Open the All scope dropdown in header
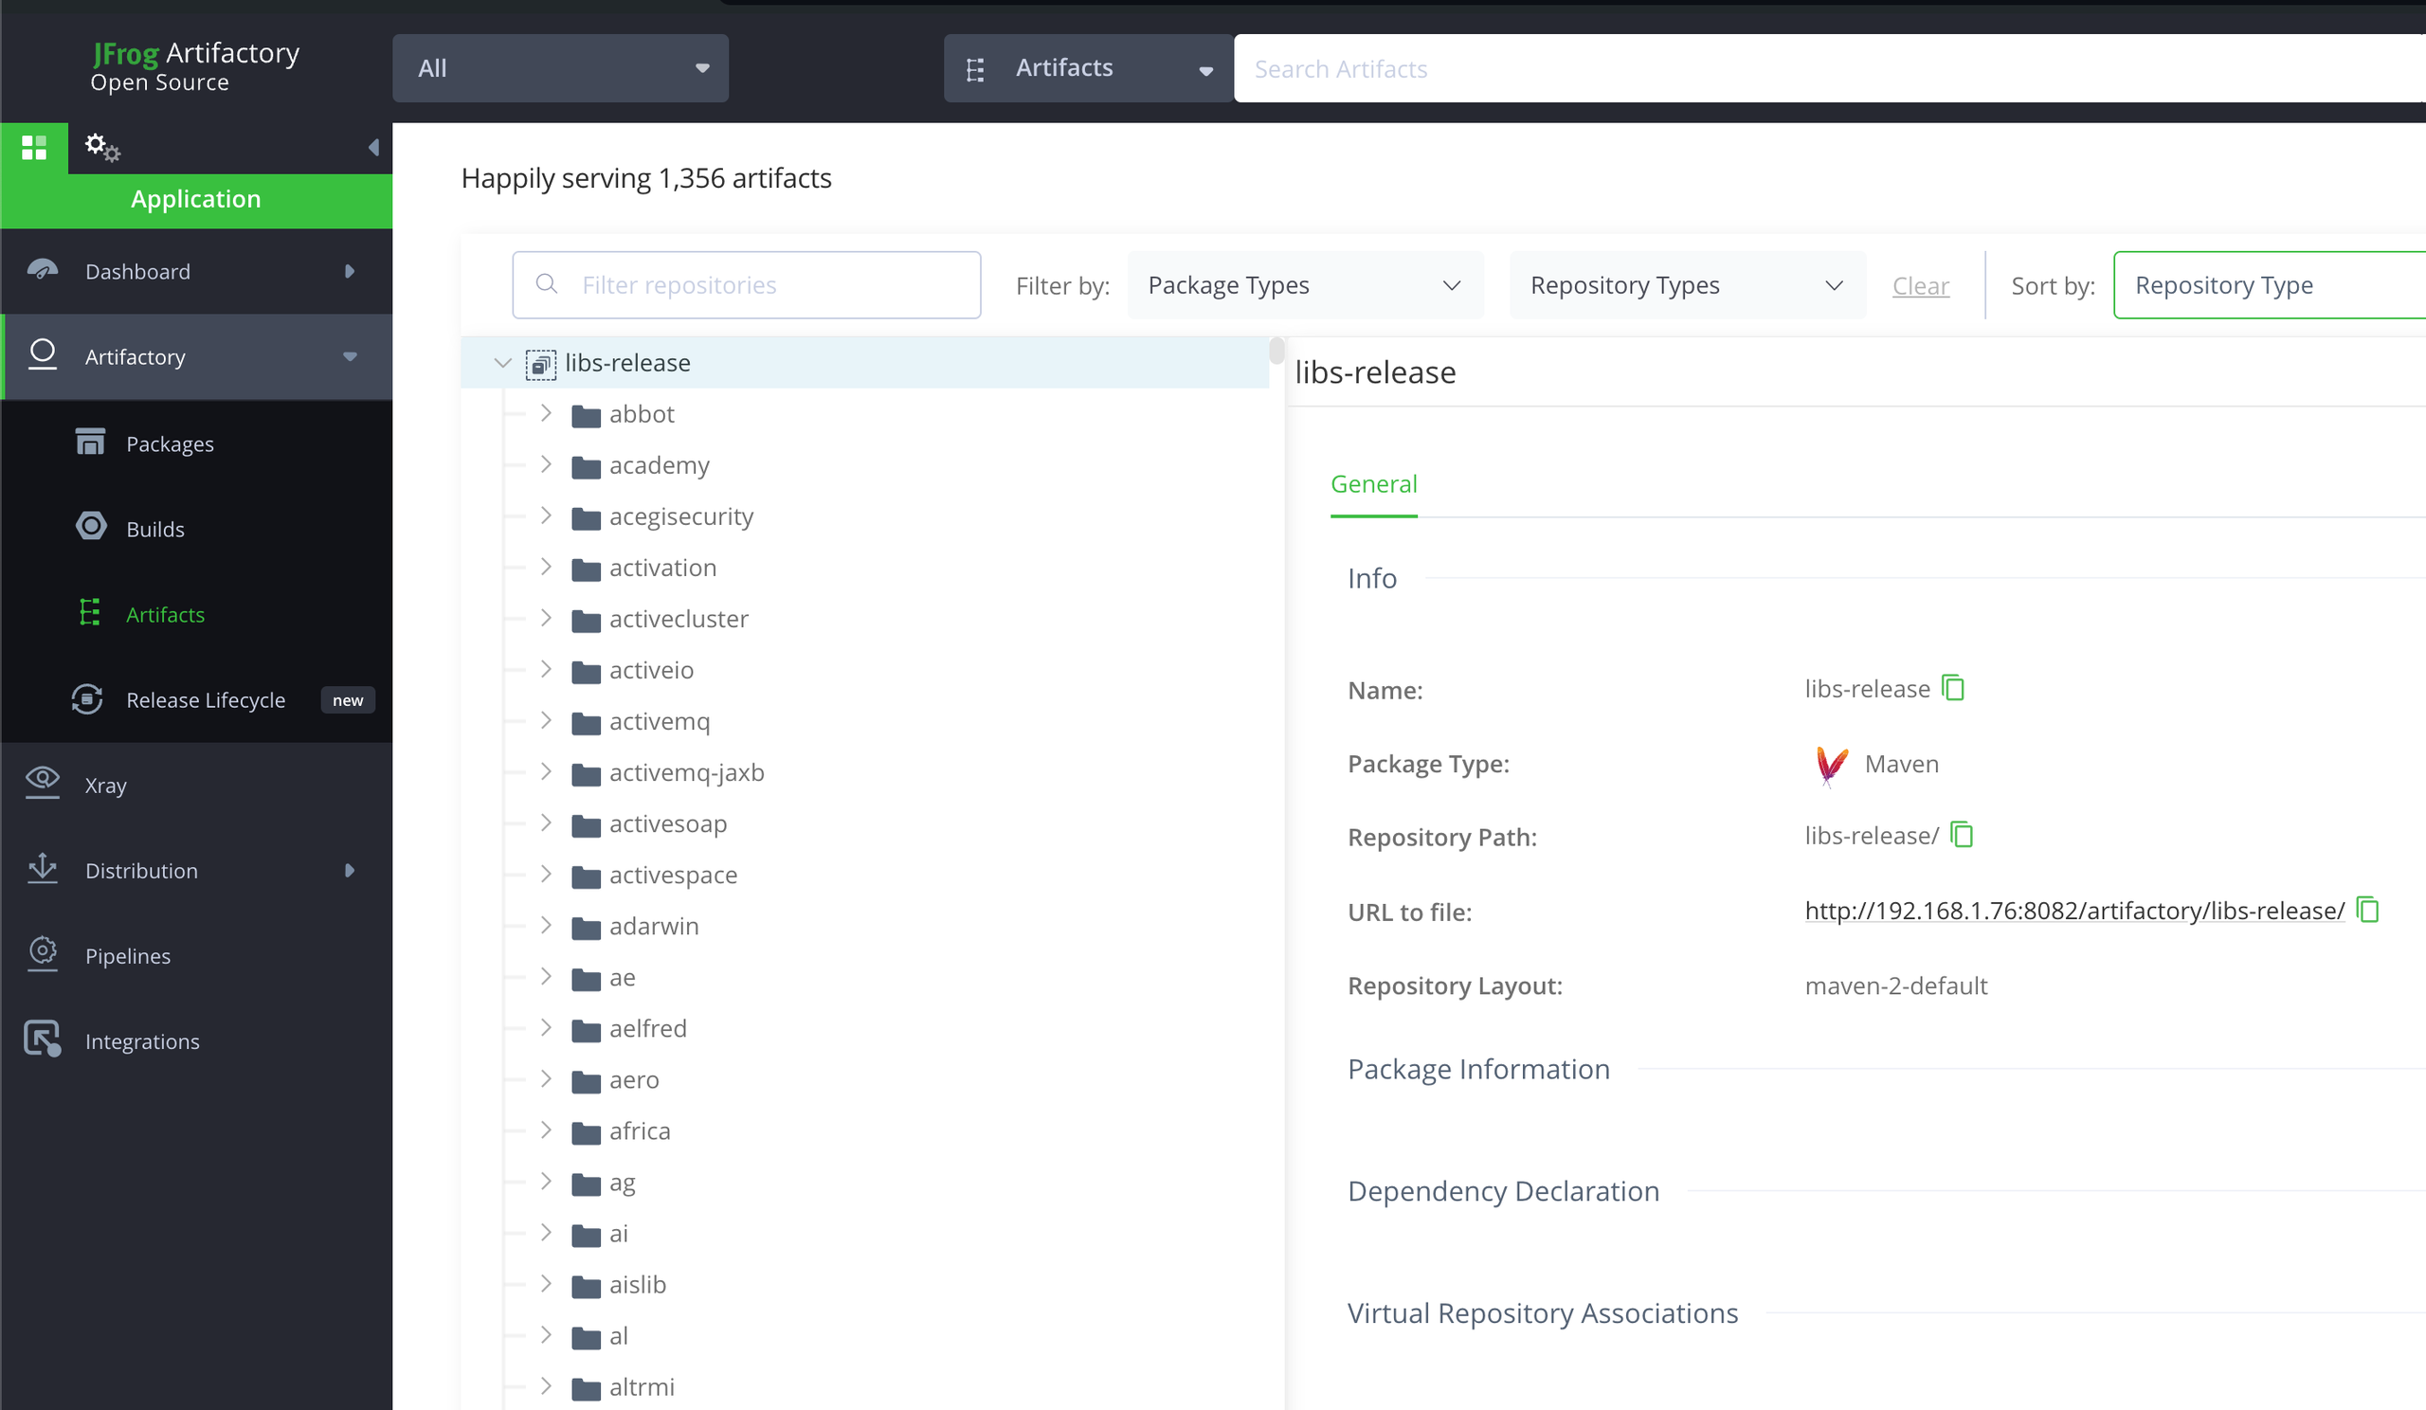This screenshot has width=2426, height=1410. 560,68
